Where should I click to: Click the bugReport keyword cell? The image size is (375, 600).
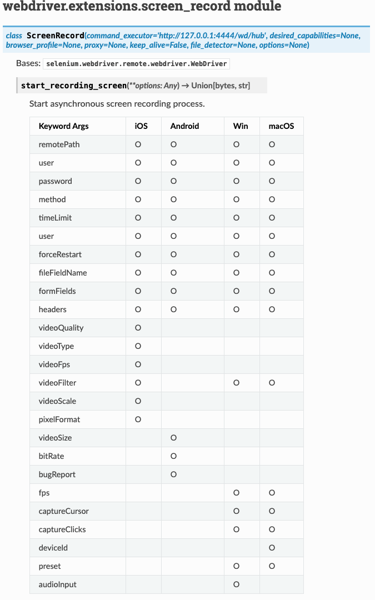click(57, 474)
